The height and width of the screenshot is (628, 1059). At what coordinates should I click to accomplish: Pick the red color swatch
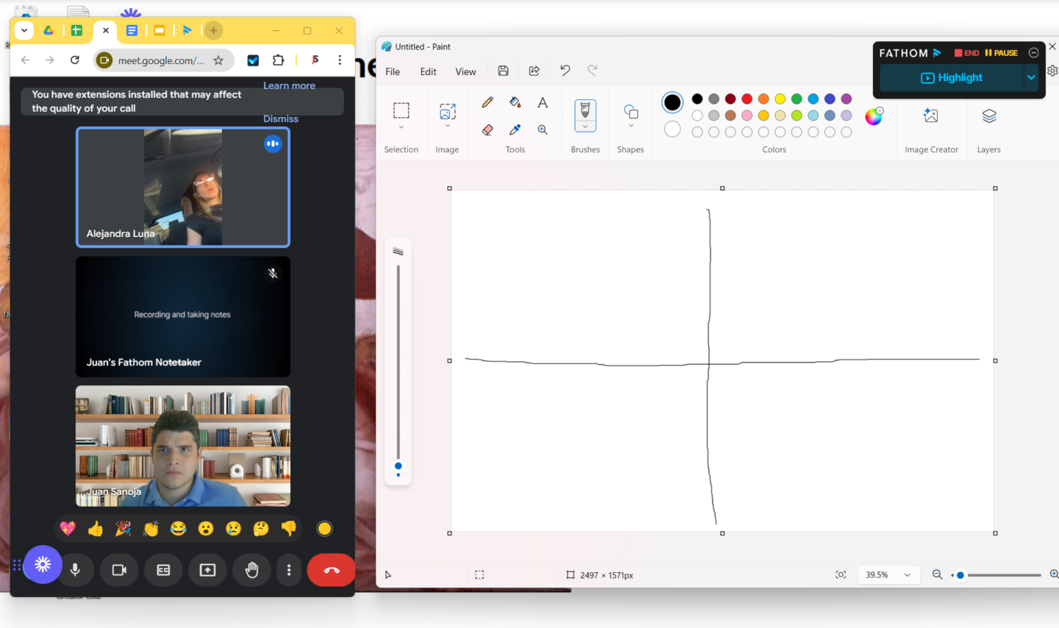(747, 99)
